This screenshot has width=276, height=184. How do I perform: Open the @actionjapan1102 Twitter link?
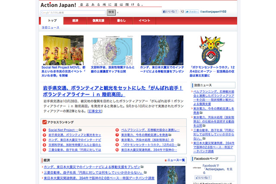(213, 12)
